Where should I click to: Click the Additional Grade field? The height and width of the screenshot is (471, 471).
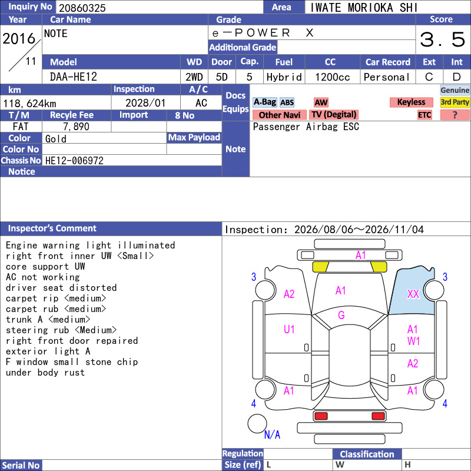(346, 47)
